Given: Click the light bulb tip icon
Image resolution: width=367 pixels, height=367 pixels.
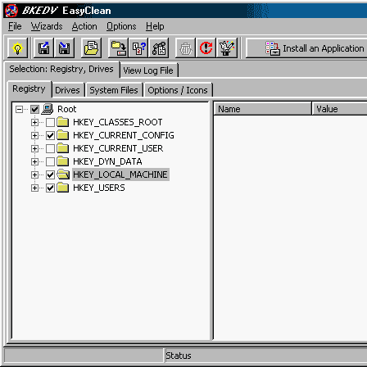Looking at the screenshot, I should (x=17, y=48).
